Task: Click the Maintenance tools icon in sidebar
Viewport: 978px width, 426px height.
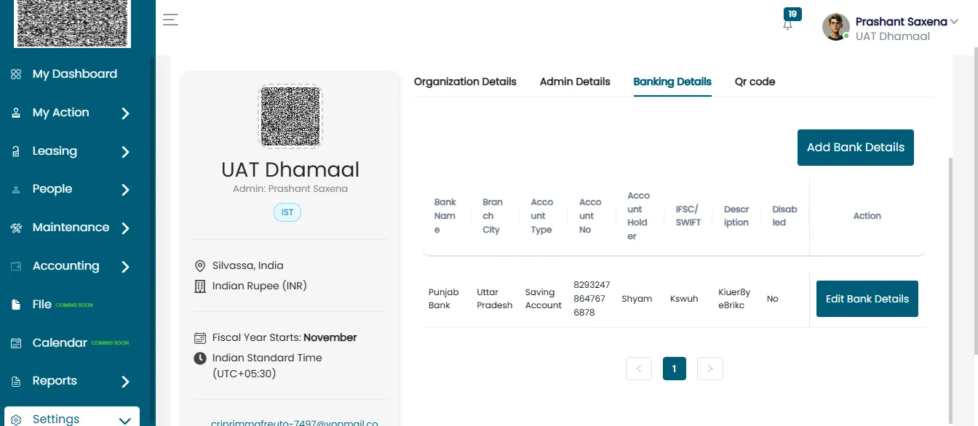Action: coord(16,228)
